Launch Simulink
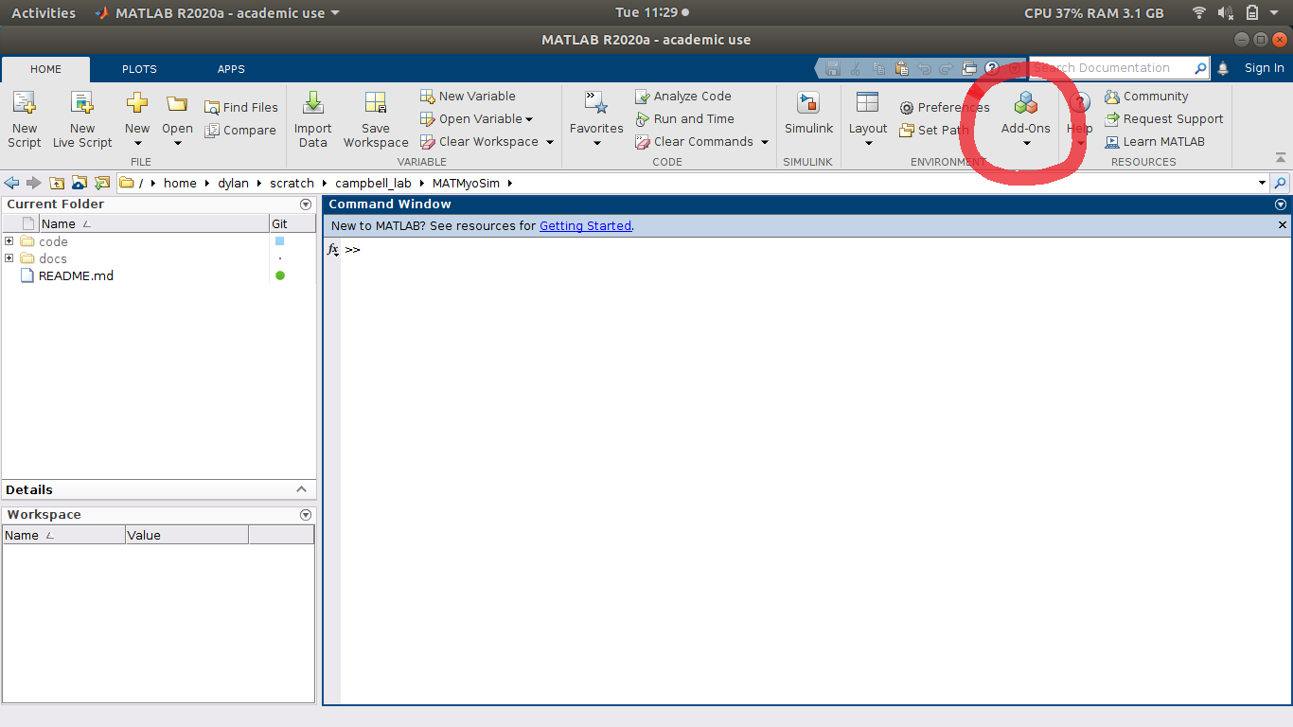The height and width of the screenshot is (727, 1293). tap(808, 114)
